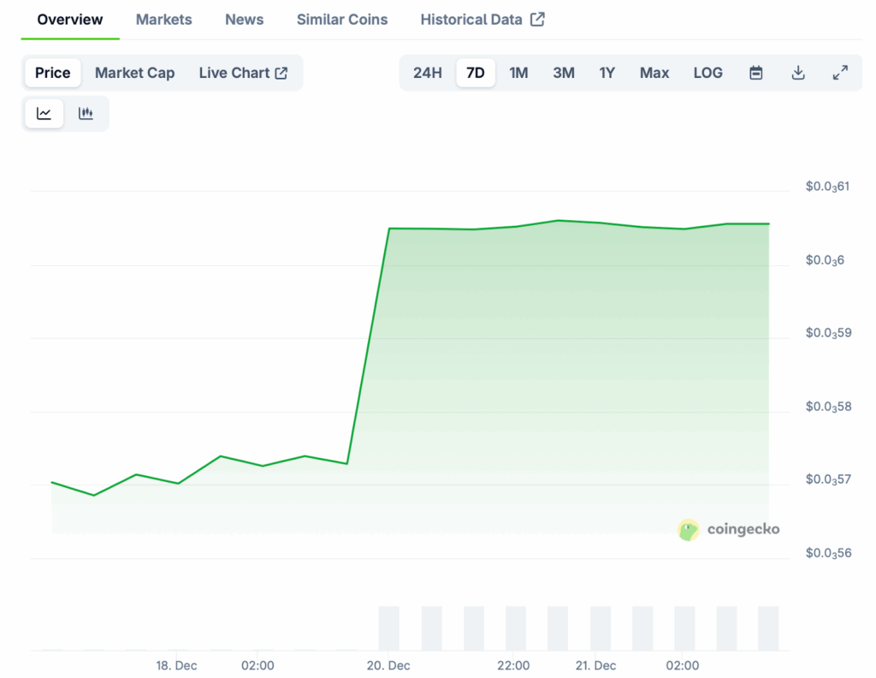The height and width of the screenshot is (678, 876).
Task: Switch to candlestick chart icon
Action: tap(86, 113)
